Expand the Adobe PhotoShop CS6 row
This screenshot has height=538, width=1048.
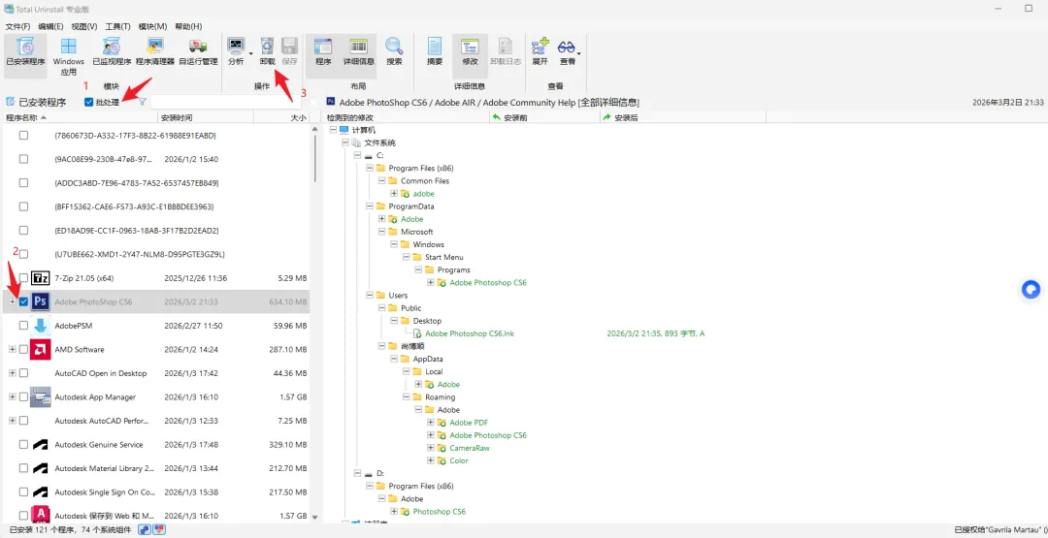(x=12, y=301)
